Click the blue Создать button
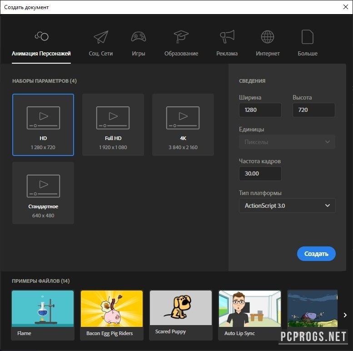The height and width of the screenshot is (351, 353). coord(316,254)
